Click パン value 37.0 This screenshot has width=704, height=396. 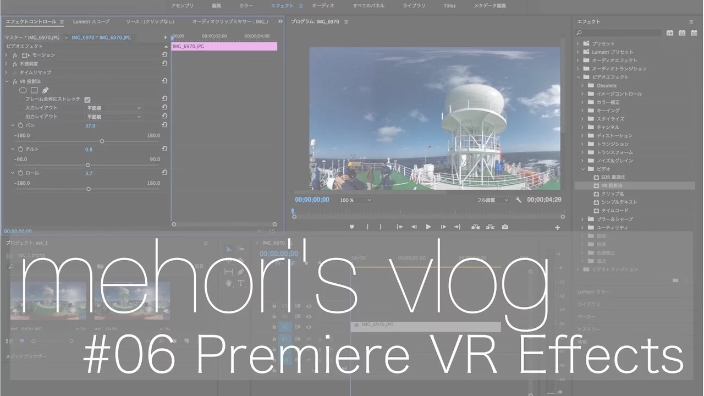pyautogui.click(x=90, y=126)
